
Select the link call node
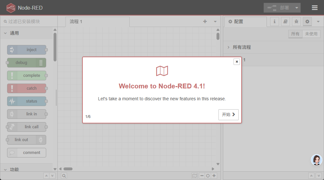27,127
